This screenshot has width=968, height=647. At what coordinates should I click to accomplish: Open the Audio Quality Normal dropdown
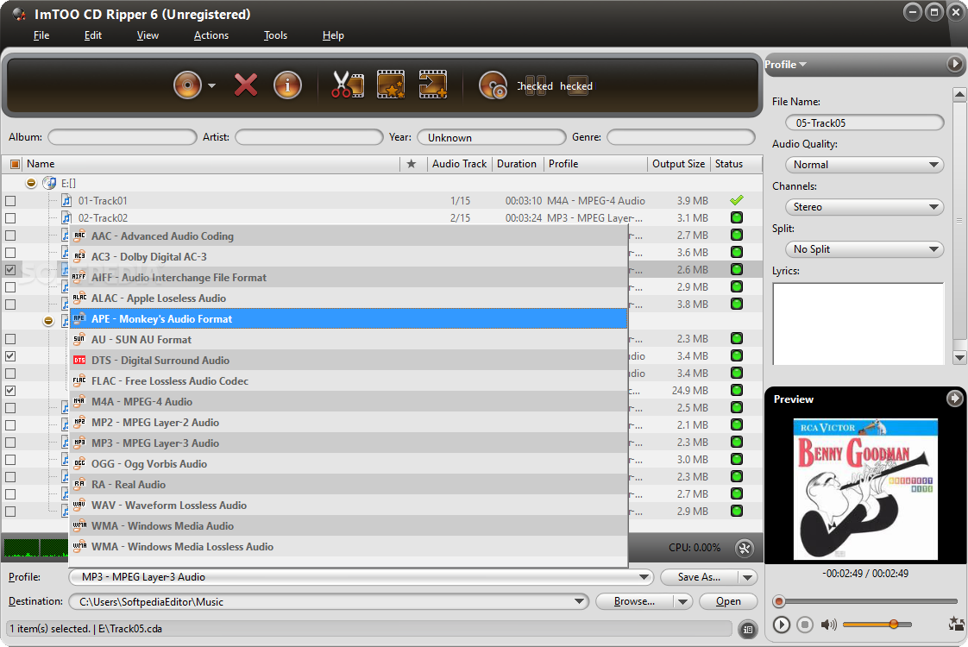click(x=864, y=164)
